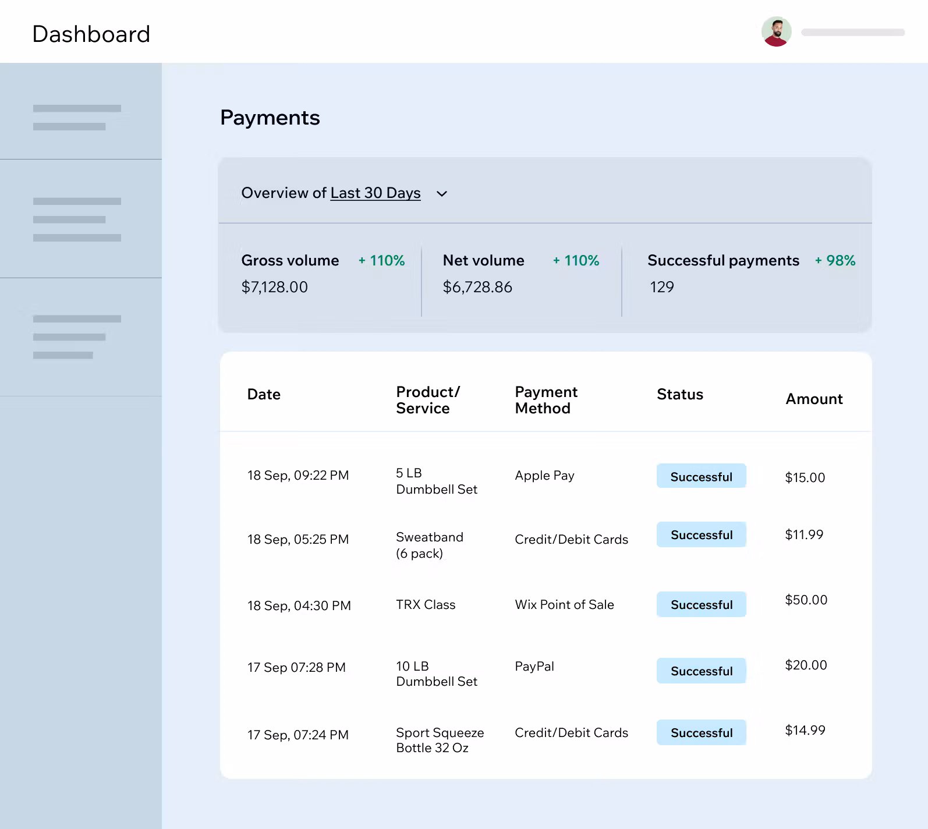Click the Product/Service column header

point(428,400)
